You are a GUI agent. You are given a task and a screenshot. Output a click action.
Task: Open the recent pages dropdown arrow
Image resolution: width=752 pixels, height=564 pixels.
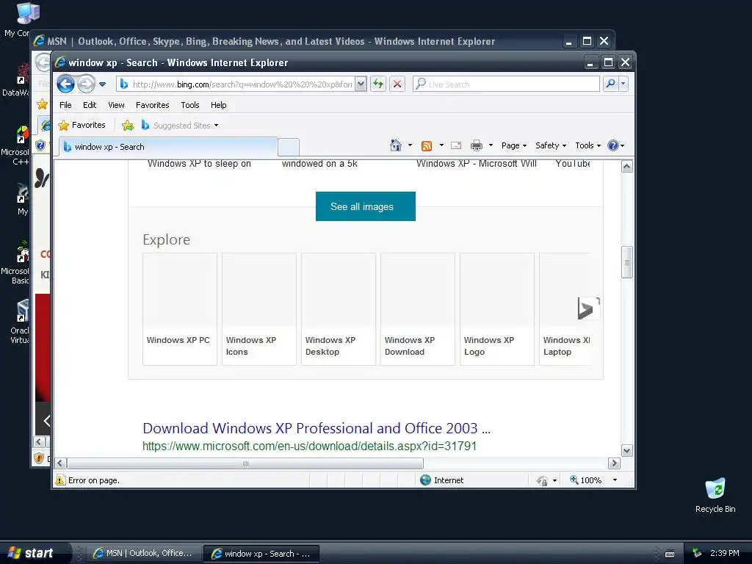point(102,84)
